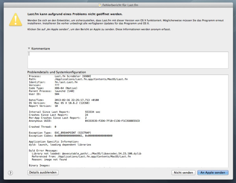
Task: Click the Library not loaded libavcodec line
Action: (87, 154)
